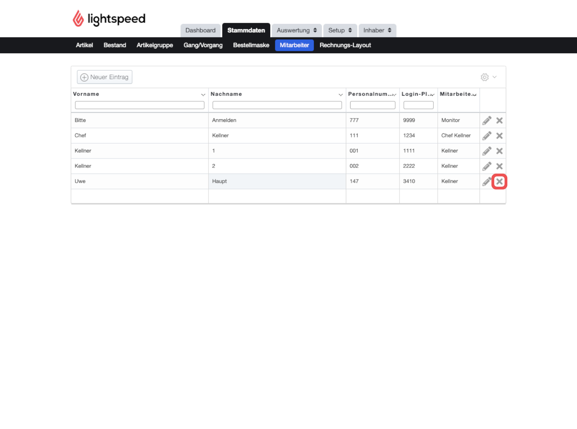Switch to the Stammdaten tab
Screen dimensions: 577x429
[246, 30]
